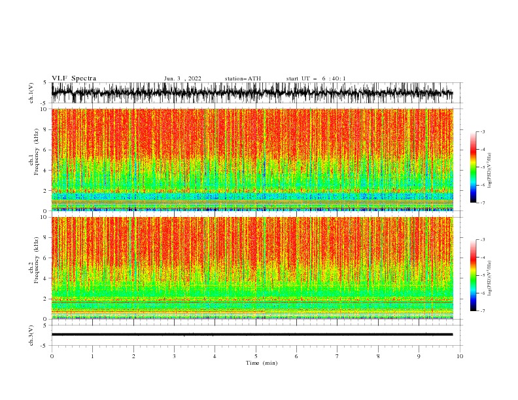This screenshot has width=518, height=400.
Task: Click time axis tick label "4"
Action: click(215, 356)
